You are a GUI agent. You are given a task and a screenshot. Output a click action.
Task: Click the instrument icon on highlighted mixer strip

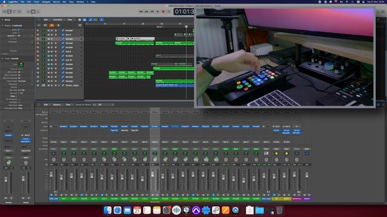point(155,153)
